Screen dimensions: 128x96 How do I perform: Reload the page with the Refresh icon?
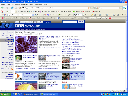point(12,8)
